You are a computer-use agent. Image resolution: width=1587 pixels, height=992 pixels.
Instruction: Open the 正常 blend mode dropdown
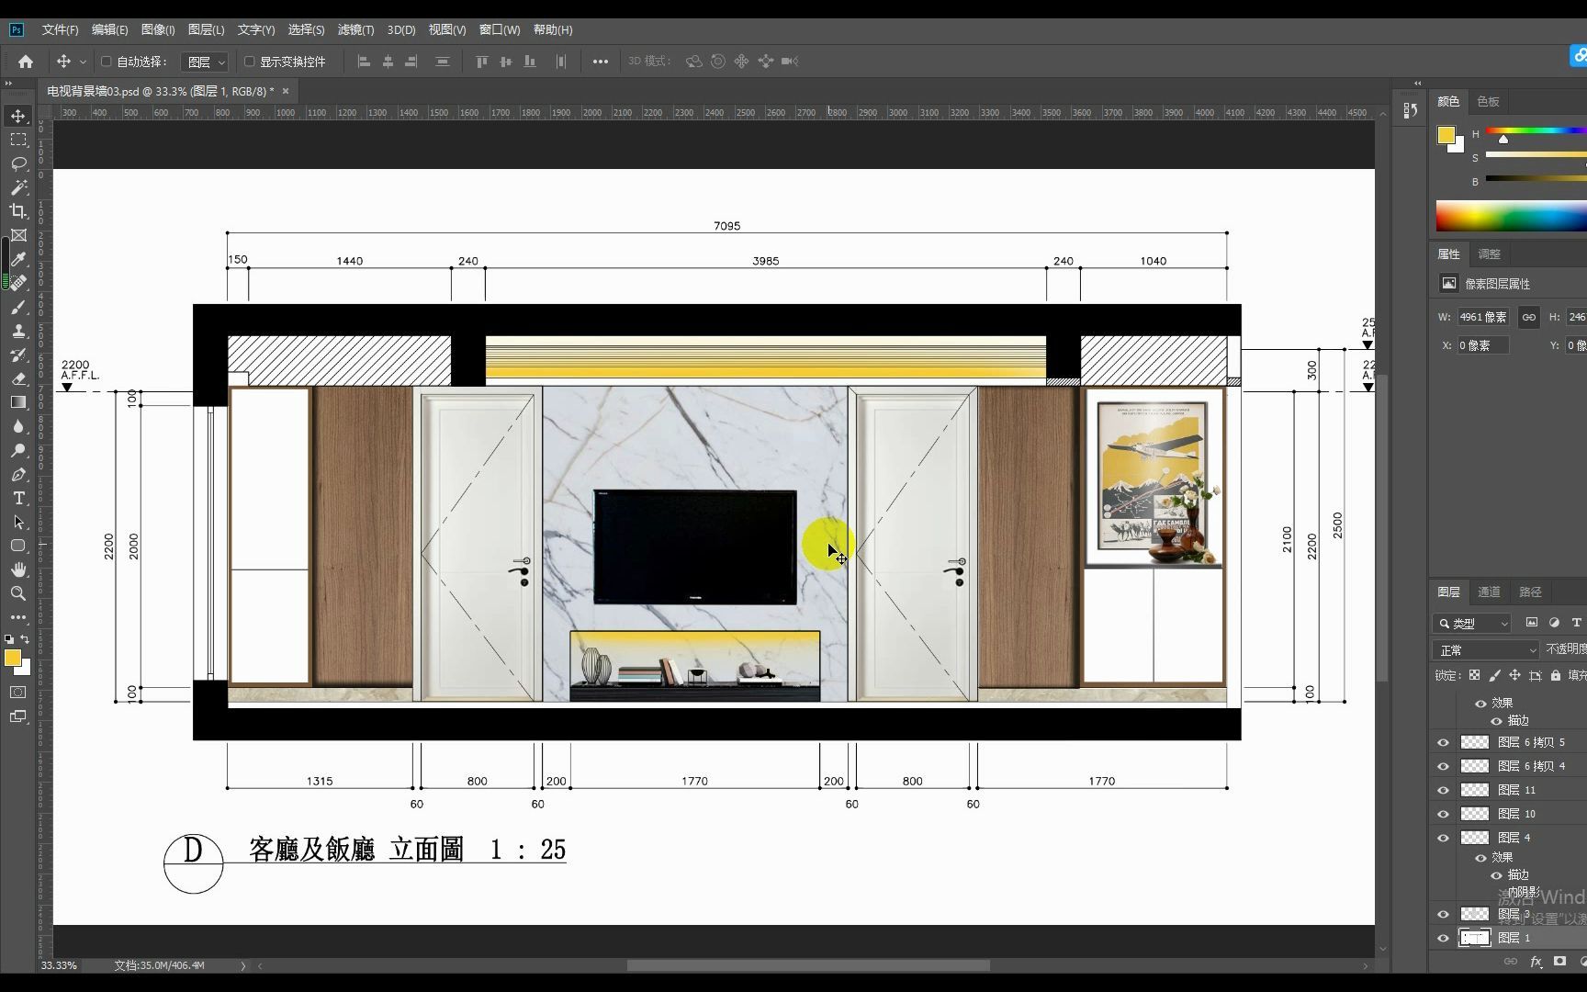[x=1486, y=649]
